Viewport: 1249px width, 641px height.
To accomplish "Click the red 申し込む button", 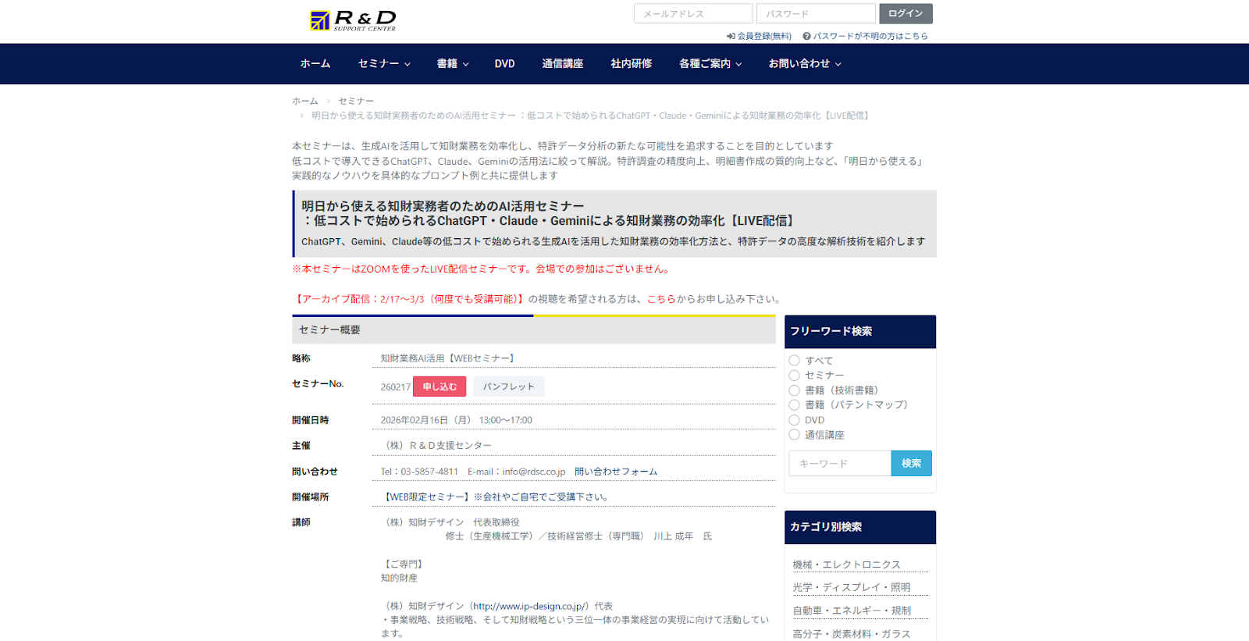I will [x=439, y=386].
